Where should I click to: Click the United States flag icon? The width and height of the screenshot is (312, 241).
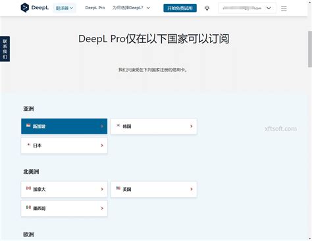(x=118, y=188)
